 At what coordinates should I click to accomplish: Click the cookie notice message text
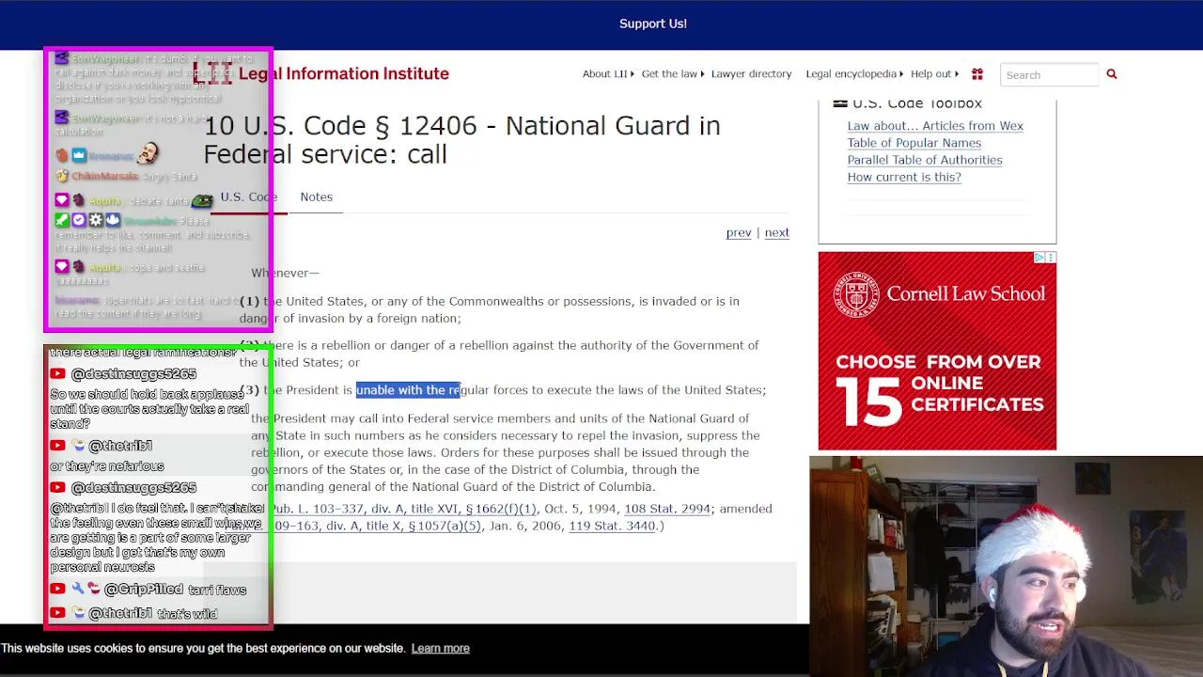point(203,648)
